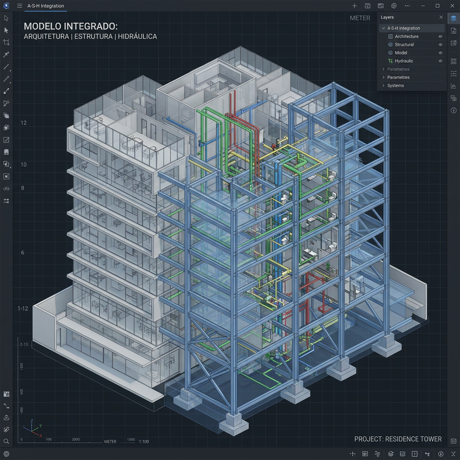Activate the diagonal scale tool
460x460 pixels.
click(6, 140)
